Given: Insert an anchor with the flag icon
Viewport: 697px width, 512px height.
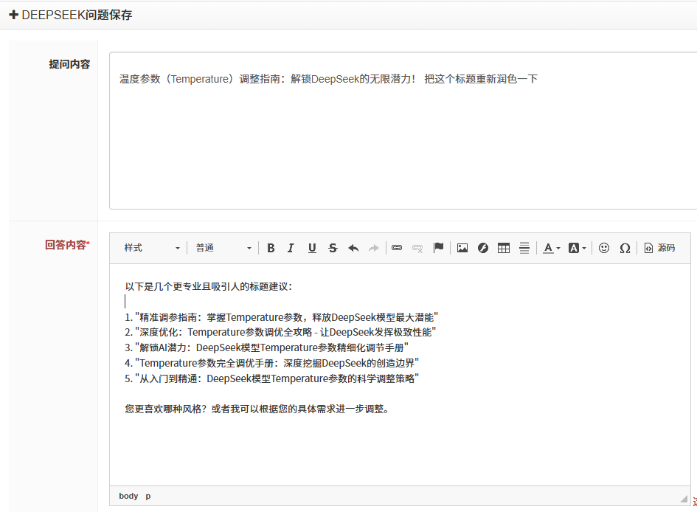Looking at the screenshot, I should point(438,248).
